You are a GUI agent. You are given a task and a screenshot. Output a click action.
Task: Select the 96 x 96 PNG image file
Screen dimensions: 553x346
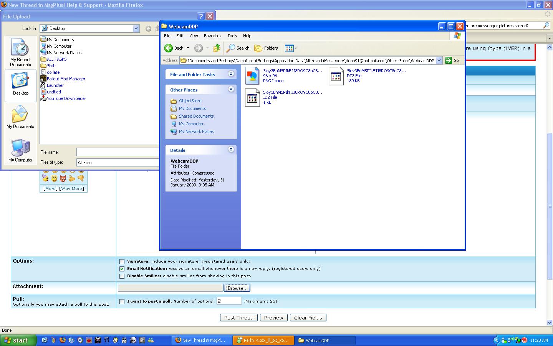tap(253, 76)
